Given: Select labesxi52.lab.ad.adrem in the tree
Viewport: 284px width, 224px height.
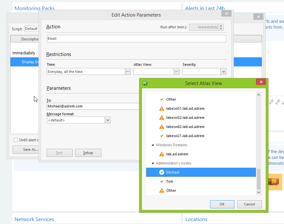Looking at the screenshot, I should [x=185, y=118].
